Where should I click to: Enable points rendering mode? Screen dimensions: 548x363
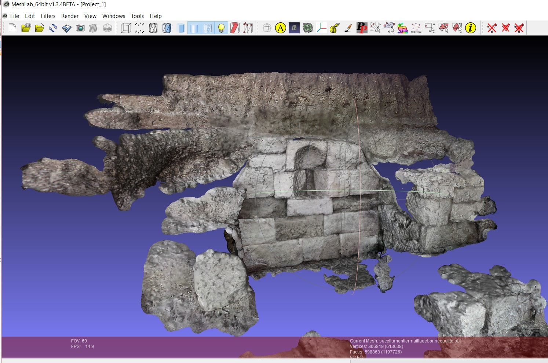[139, 28]
